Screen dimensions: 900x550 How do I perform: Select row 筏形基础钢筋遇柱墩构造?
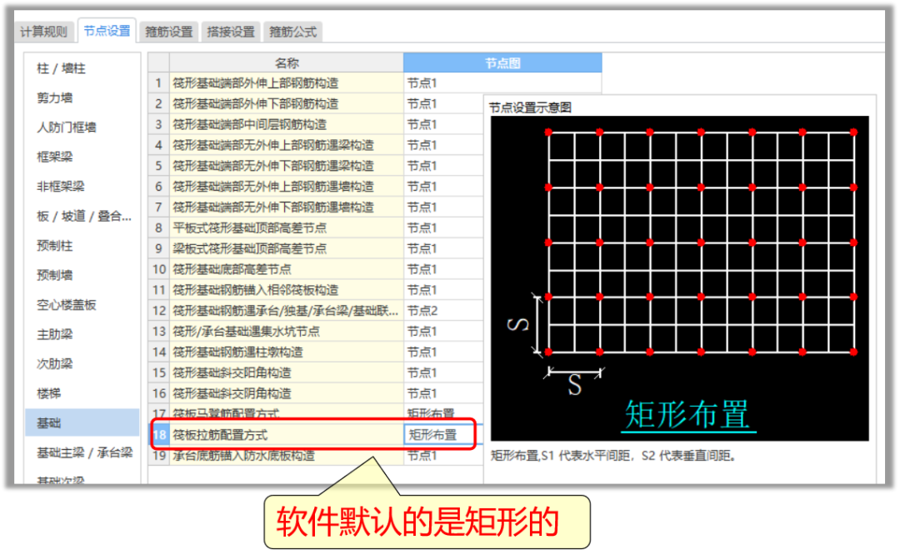[x=287, y=352]
